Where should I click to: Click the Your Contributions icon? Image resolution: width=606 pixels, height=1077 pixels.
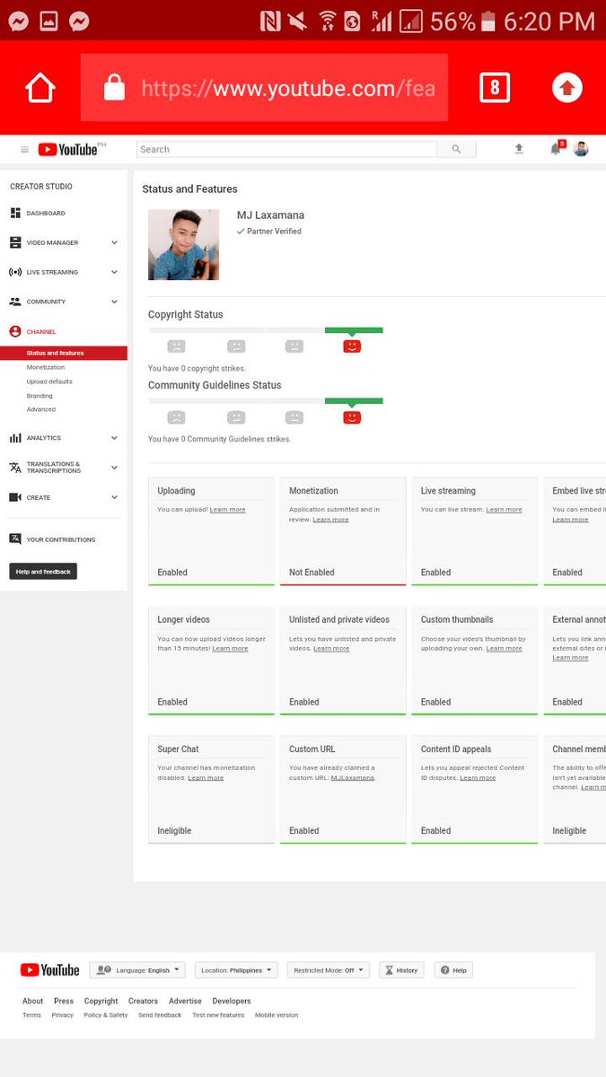[15, 539]
